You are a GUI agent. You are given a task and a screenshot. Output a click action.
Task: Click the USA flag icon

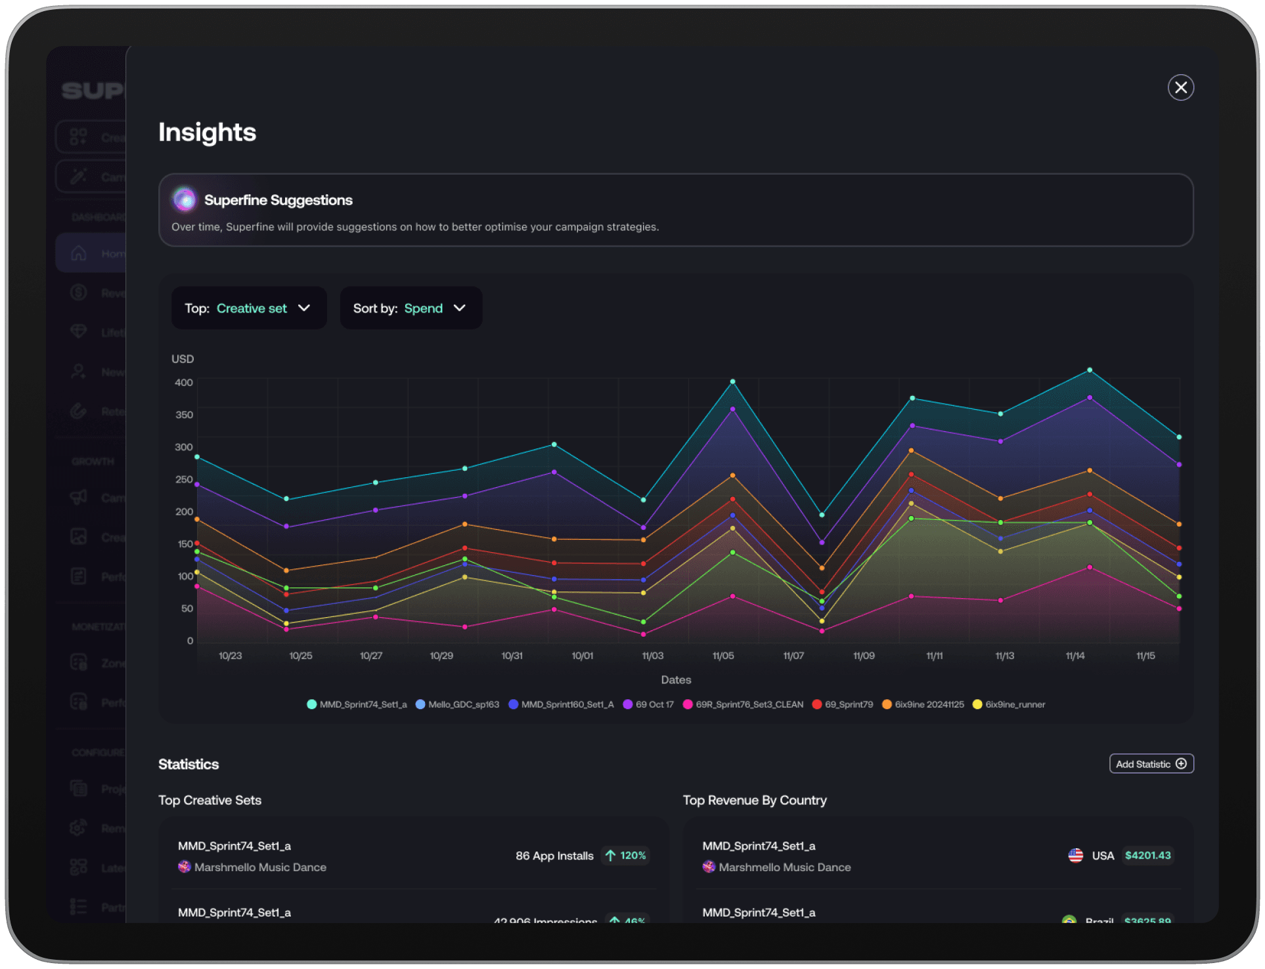[1075, 855]
